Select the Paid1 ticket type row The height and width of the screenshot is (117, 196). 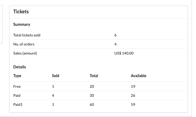tap(18, 105)
